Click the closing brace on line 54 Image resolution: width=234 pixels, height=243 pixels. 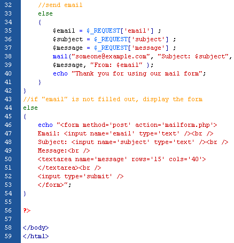25,194
